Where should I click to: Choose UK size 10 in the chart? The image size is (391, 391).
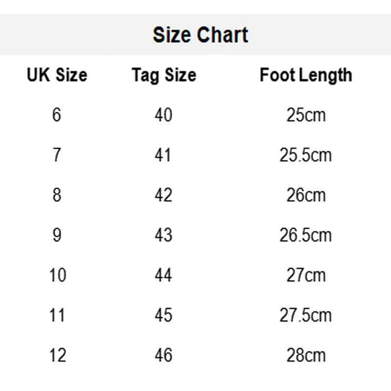coord(57,276)
